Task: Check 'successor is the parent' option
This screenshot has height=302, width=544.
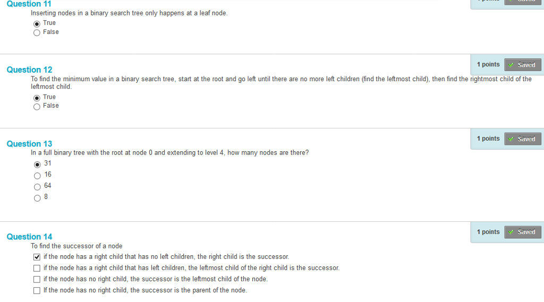Action: (x=37, y=290)
